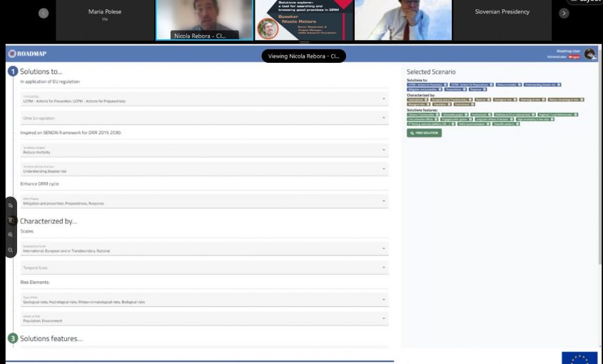Screen dimensions: 603x364
Task: Remove the brown 'Environment' chip
Action: click(x=472, y=104)
